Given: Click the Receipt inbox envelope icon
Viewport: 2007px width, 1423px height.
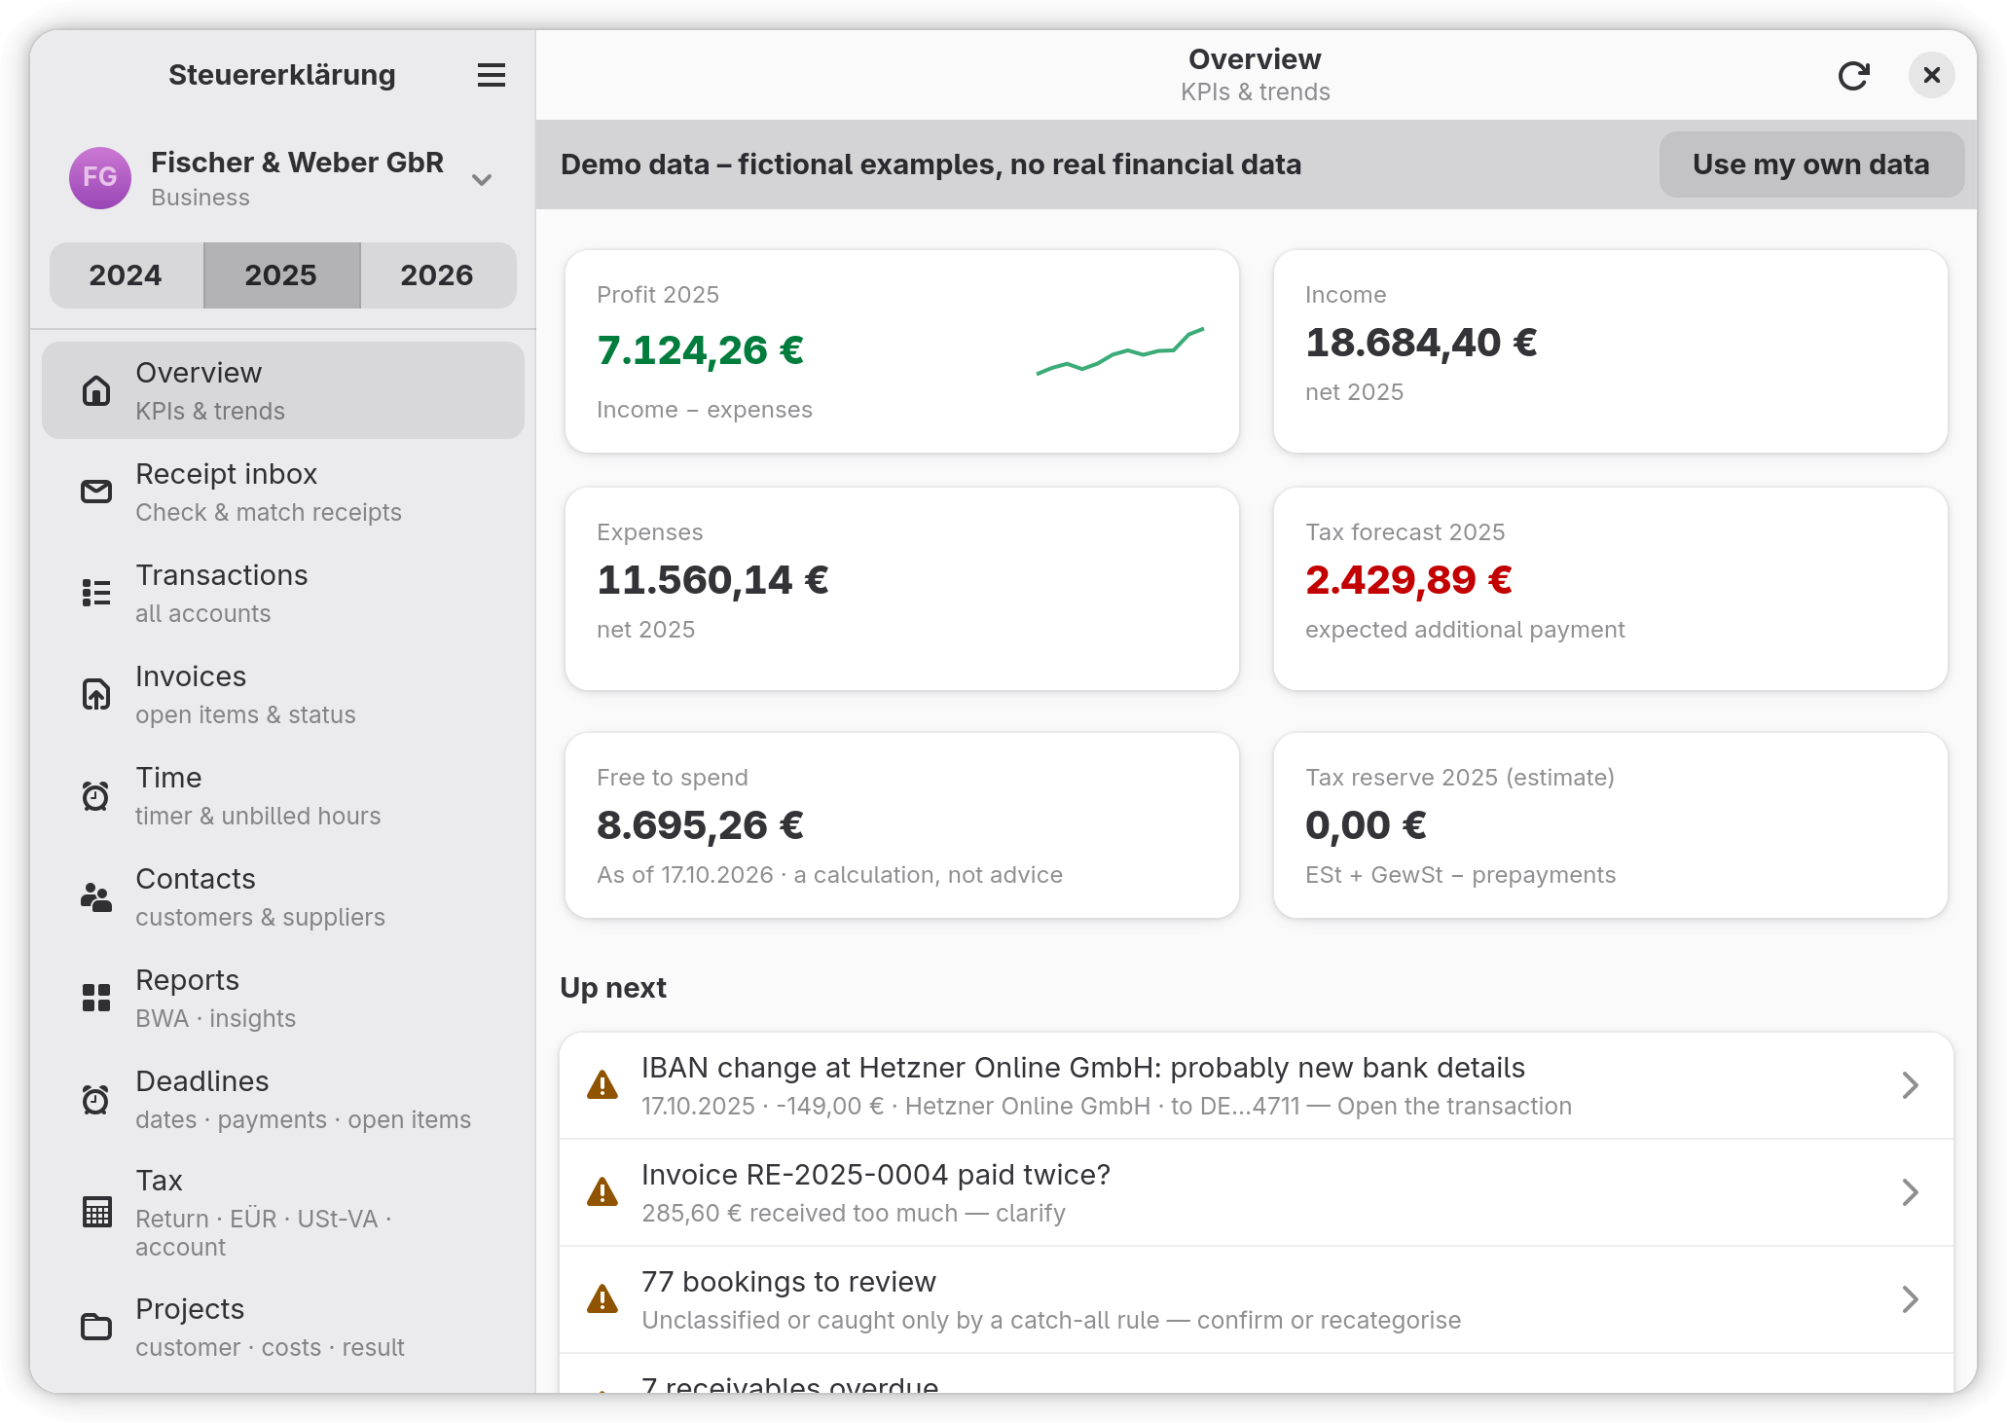Looking at the screenshot, I should pos(96,492).
